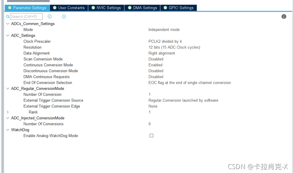This screenshot has height=173, width=293.
Task: Select the Resolution 12 bits value
Action: point(174,47)
